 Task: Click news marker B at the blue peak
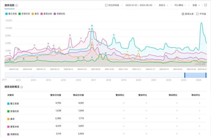(x=92, y=26)
